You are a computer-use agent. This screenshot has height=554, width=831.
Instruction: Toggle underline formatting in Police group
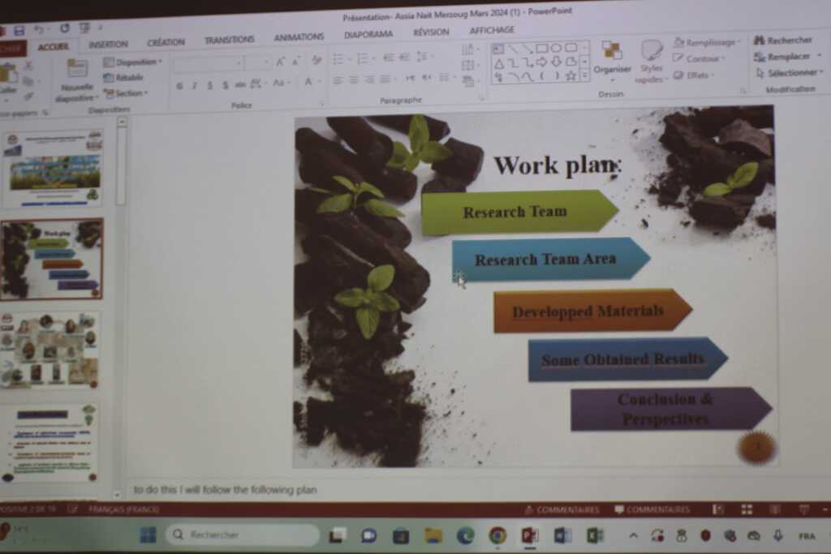209,85
